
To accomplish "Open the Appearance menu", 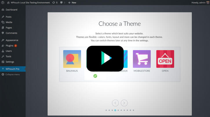I will [12, 40].
